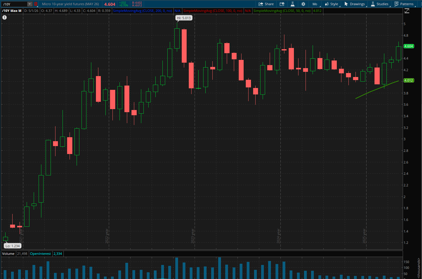Click the Hi: 5.013 price bubble

point(184,18)
